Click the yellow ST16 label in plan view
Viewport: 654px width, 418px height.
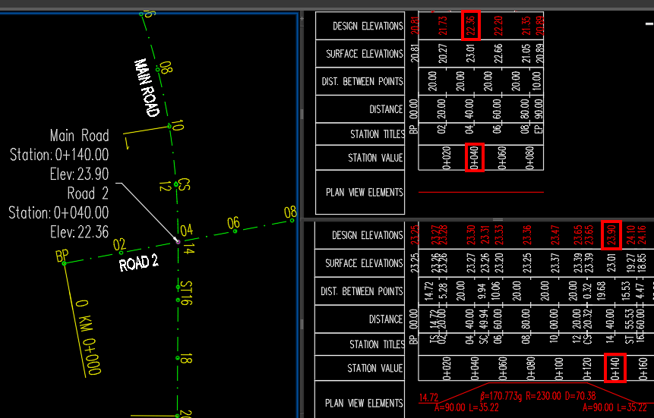187,293
